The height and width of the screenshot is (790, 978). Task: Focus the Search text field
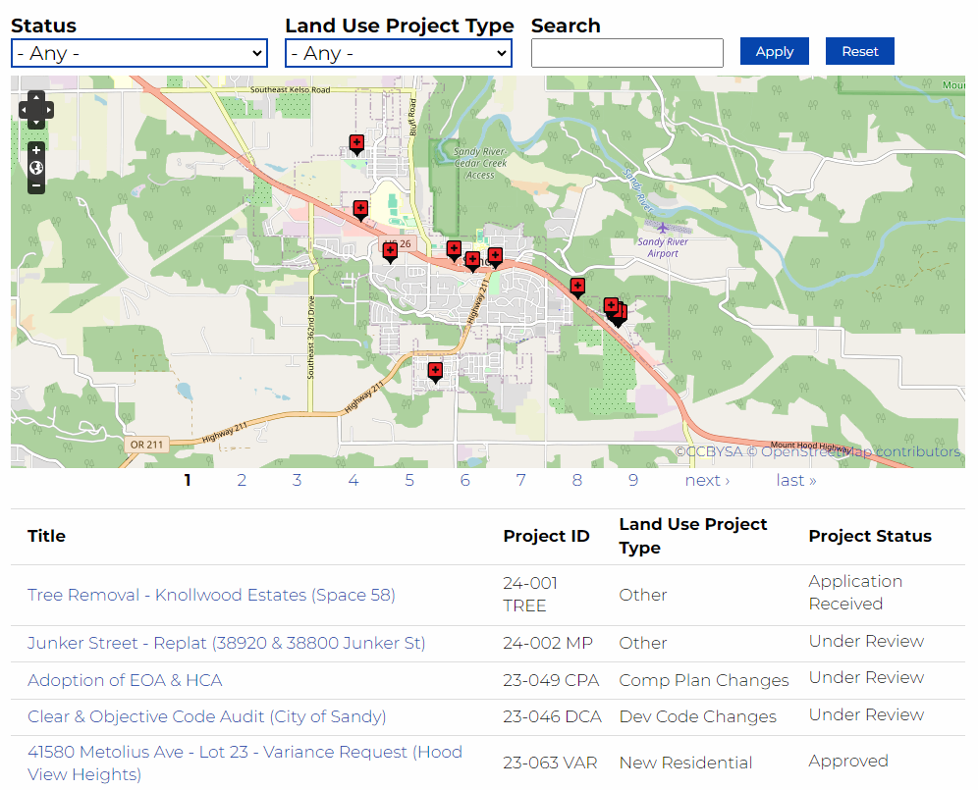[626, 53]
